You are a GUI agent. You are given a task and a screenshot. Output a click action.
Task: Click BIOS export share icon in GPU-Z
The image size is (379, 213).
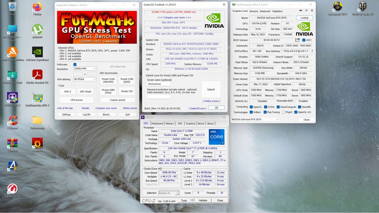tap(297, 40)
